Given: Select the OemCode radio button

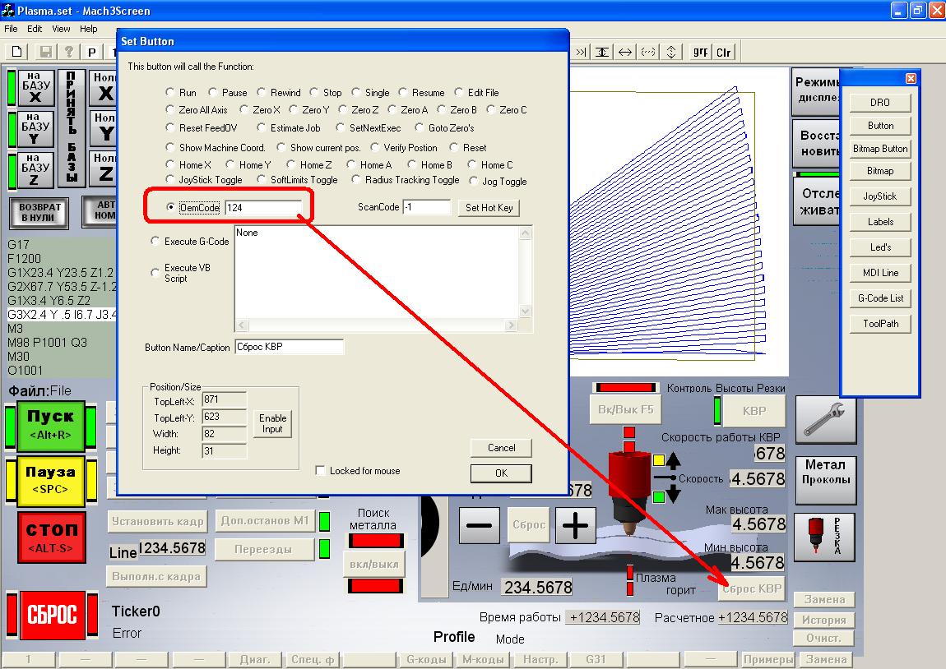Looking at the screenshot, I should click(171, 207).
